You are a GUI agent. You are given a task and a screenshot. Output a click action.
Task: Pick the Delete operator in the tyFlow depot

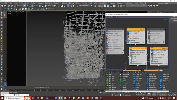pyautogui.click(x=123, y=87)
